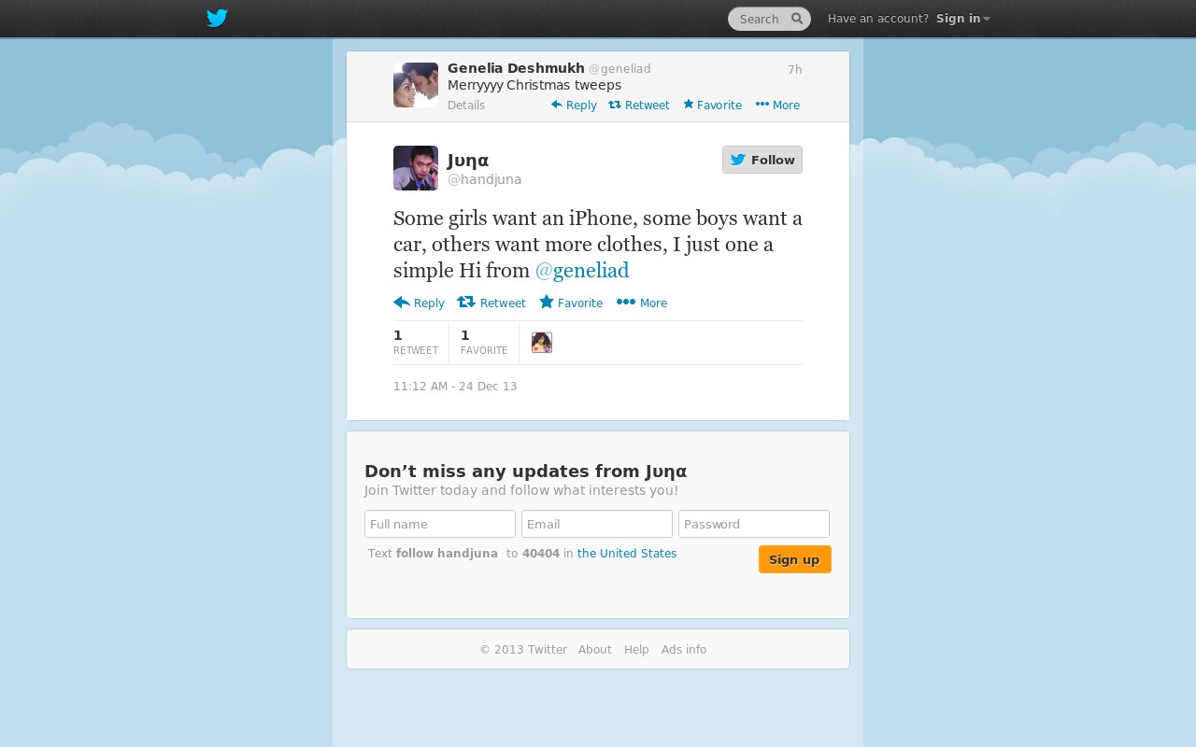The height and width of the screenshot is (747, 1196).
Task: Click the Email signup field
Action: click(x=597, y=524)
